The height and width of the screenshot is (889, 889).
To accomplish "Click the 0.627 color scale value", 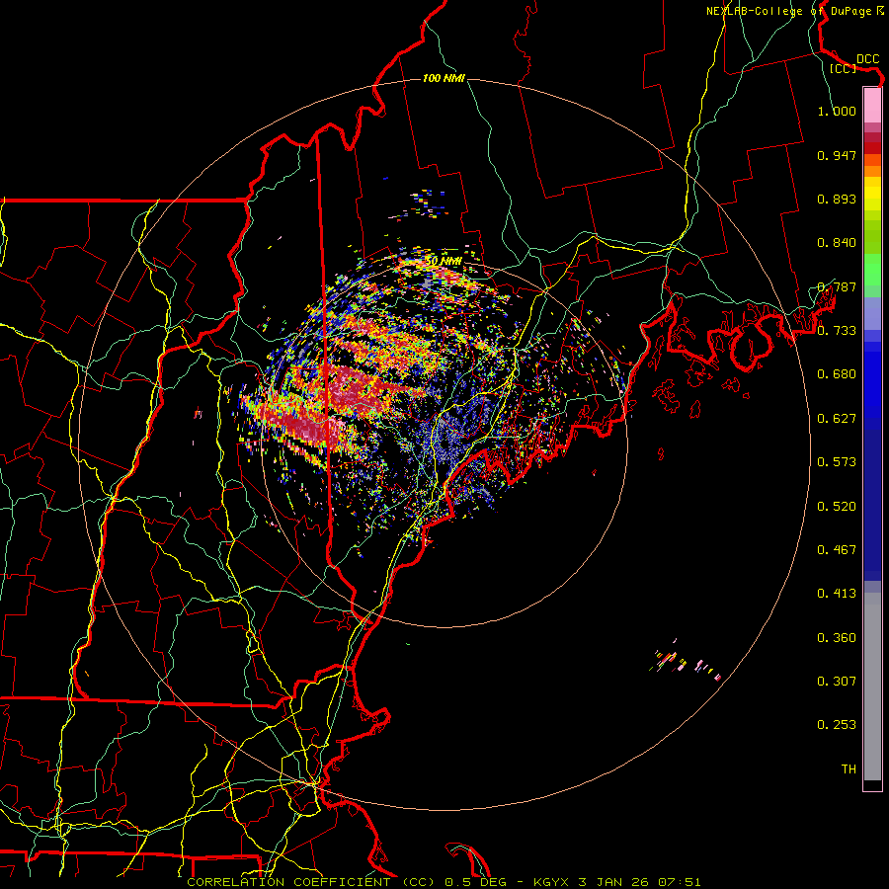I will (x=837, y=419).
